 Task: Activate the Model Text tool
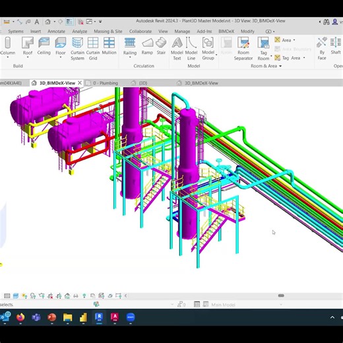[177, 49]
